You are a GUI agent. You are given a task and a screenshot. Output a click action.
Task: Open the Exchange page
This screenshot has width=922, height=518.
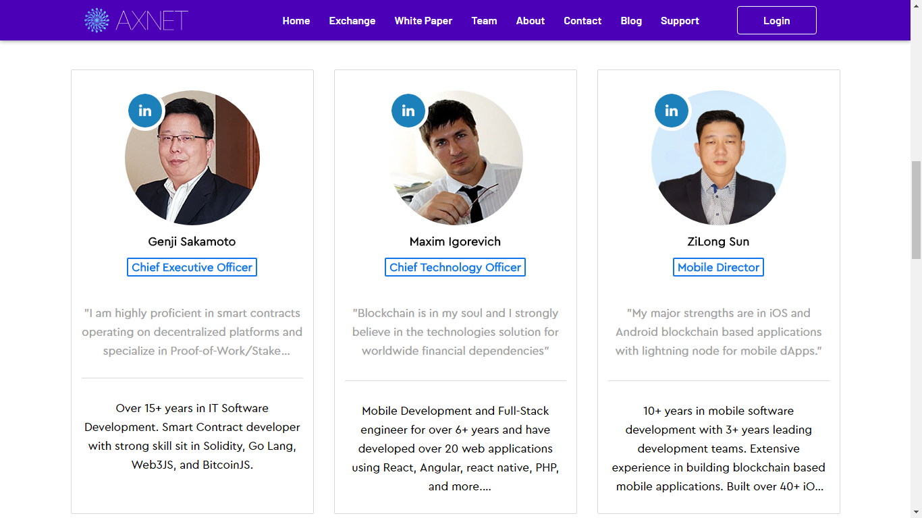pos(352,21)
